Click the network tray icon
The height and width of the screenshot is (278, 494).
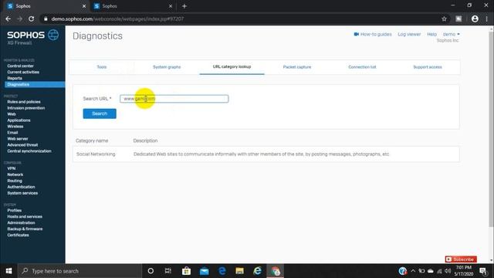click(x=439, y=271)
